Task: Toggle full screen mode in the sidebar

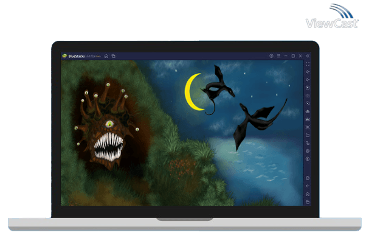Action: pos(308,64)
